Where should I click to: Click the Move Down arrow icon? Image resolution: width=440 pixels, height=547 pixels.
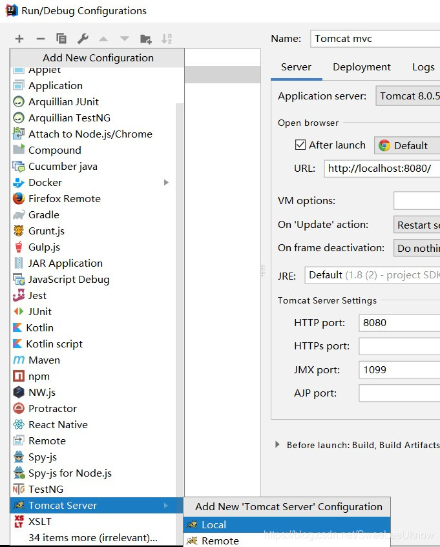point(125,39)
